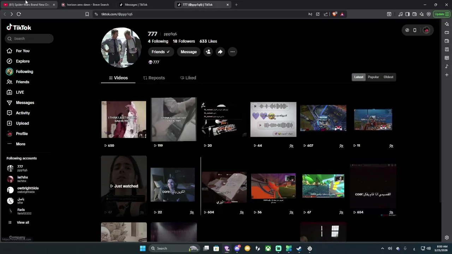Switch to the Spider-Man YouTube tab
This screenshot has width=452, height=254.
29,5
